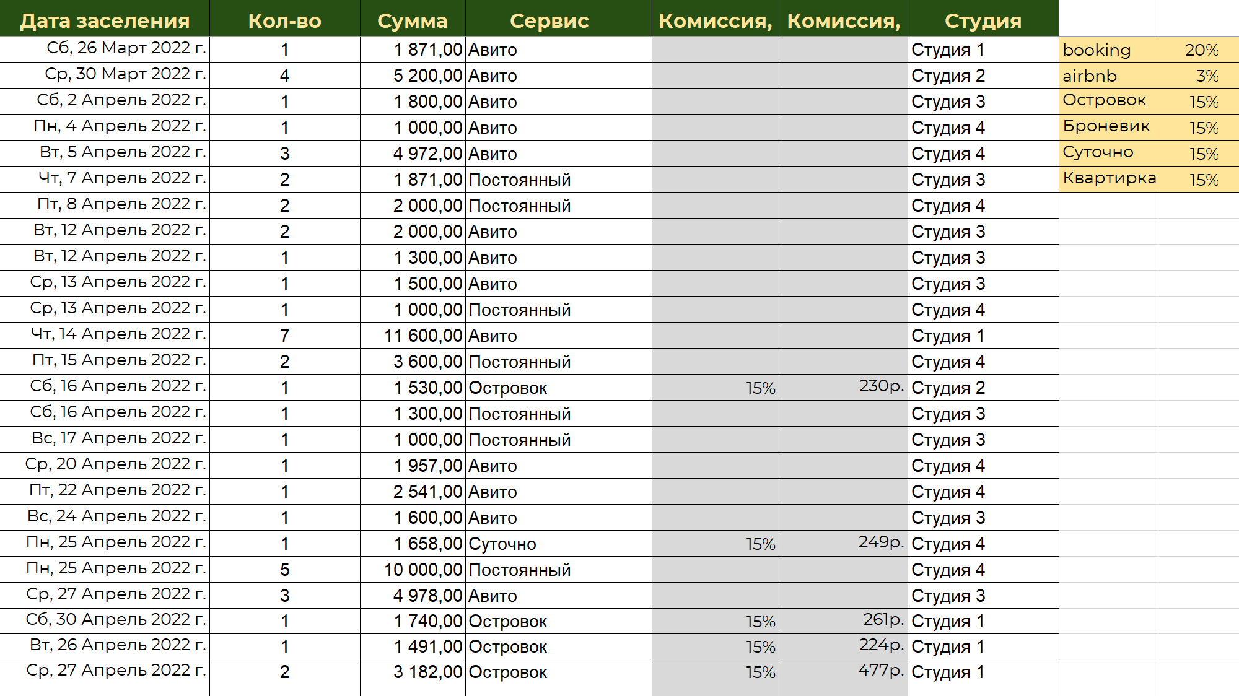The width and height of the screenshot is (1239, 696).
Task: Select the sum cell 1 740,00
Action: (x=413, y=621)
